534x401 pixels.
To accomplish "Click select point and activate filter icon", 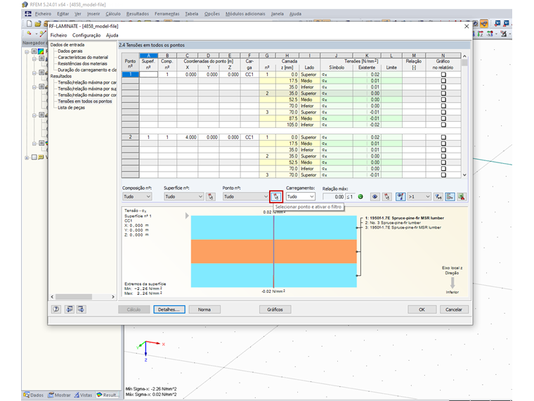I will (x=276, y=197).
